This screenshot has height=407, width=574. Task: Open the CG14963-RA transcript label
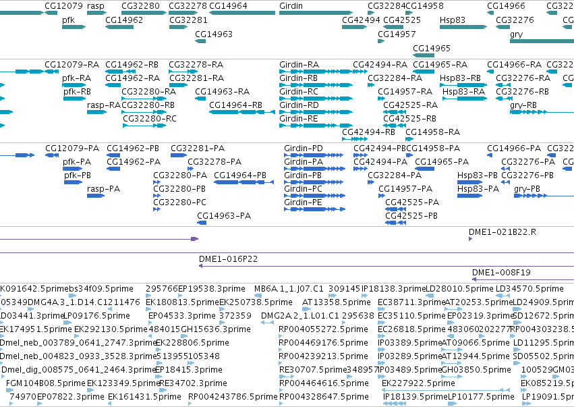click(222, 92)
